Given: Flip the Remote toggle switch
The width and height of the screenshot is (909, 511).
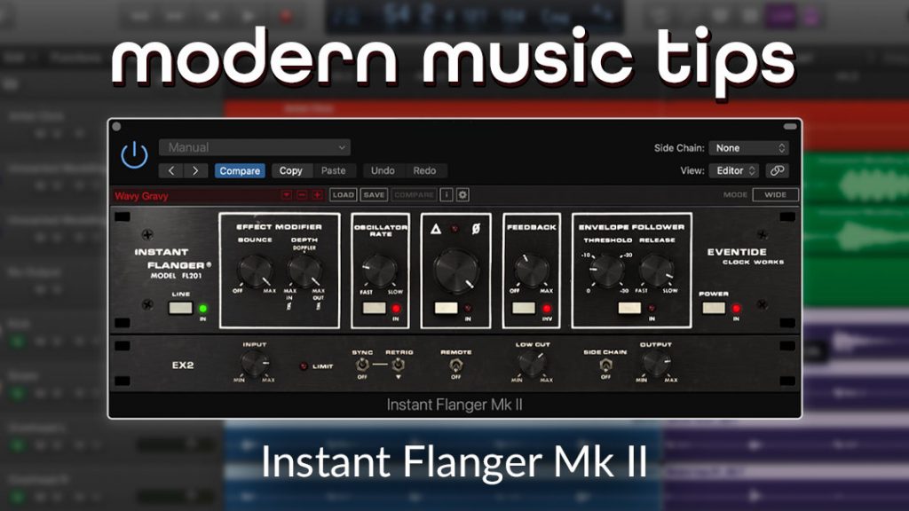Looking at the screenshot, I should [x=455, y=365].
